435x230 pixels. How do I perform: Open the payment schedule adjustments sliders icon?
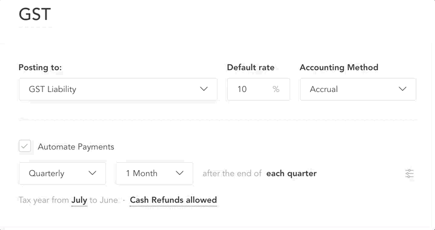point(410,174)
